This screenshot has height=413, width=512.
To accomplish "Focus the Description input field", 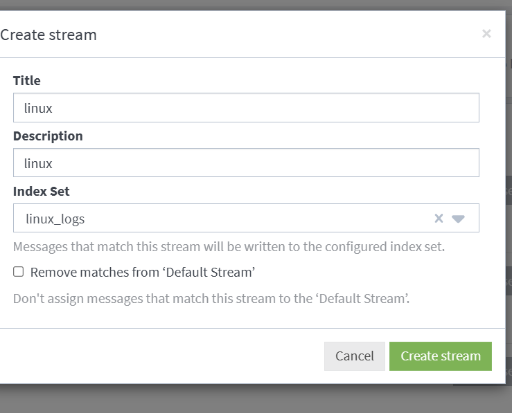I will pos(246,163).
